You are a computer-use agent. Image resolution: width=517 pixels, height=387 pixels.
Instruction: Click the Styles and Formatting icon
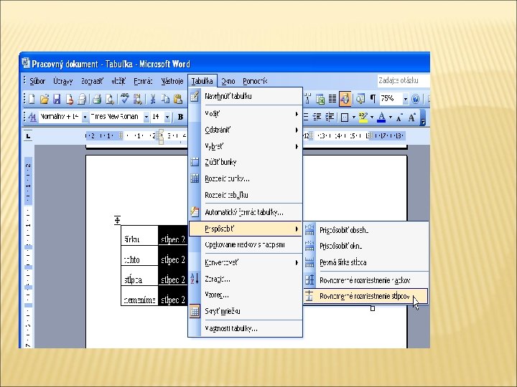point(32,117)
